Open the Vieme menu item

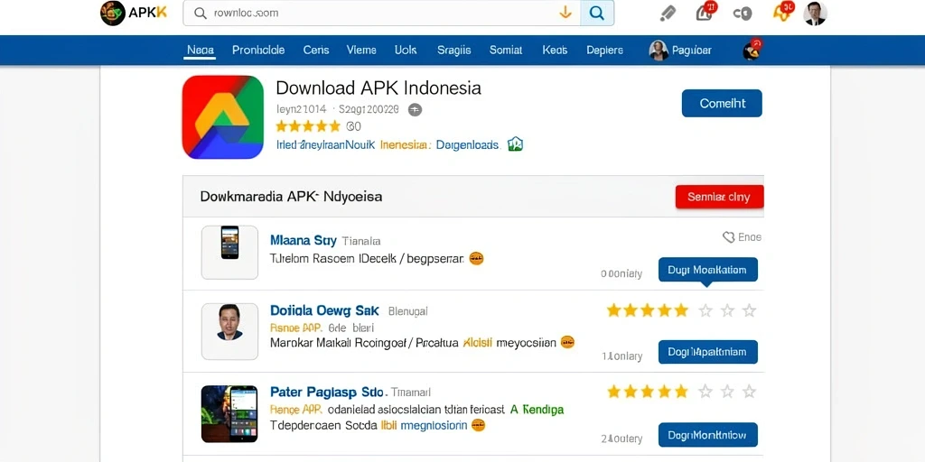pyautogui.click(x=361, y=51)
